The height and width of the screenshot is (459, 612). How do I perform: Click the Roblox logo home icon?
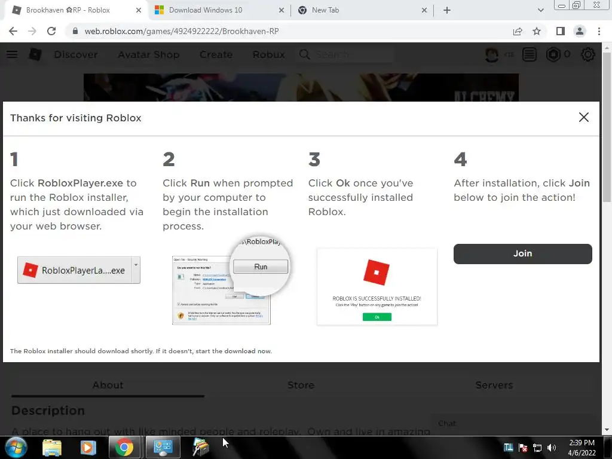click(x=35, y=54)
